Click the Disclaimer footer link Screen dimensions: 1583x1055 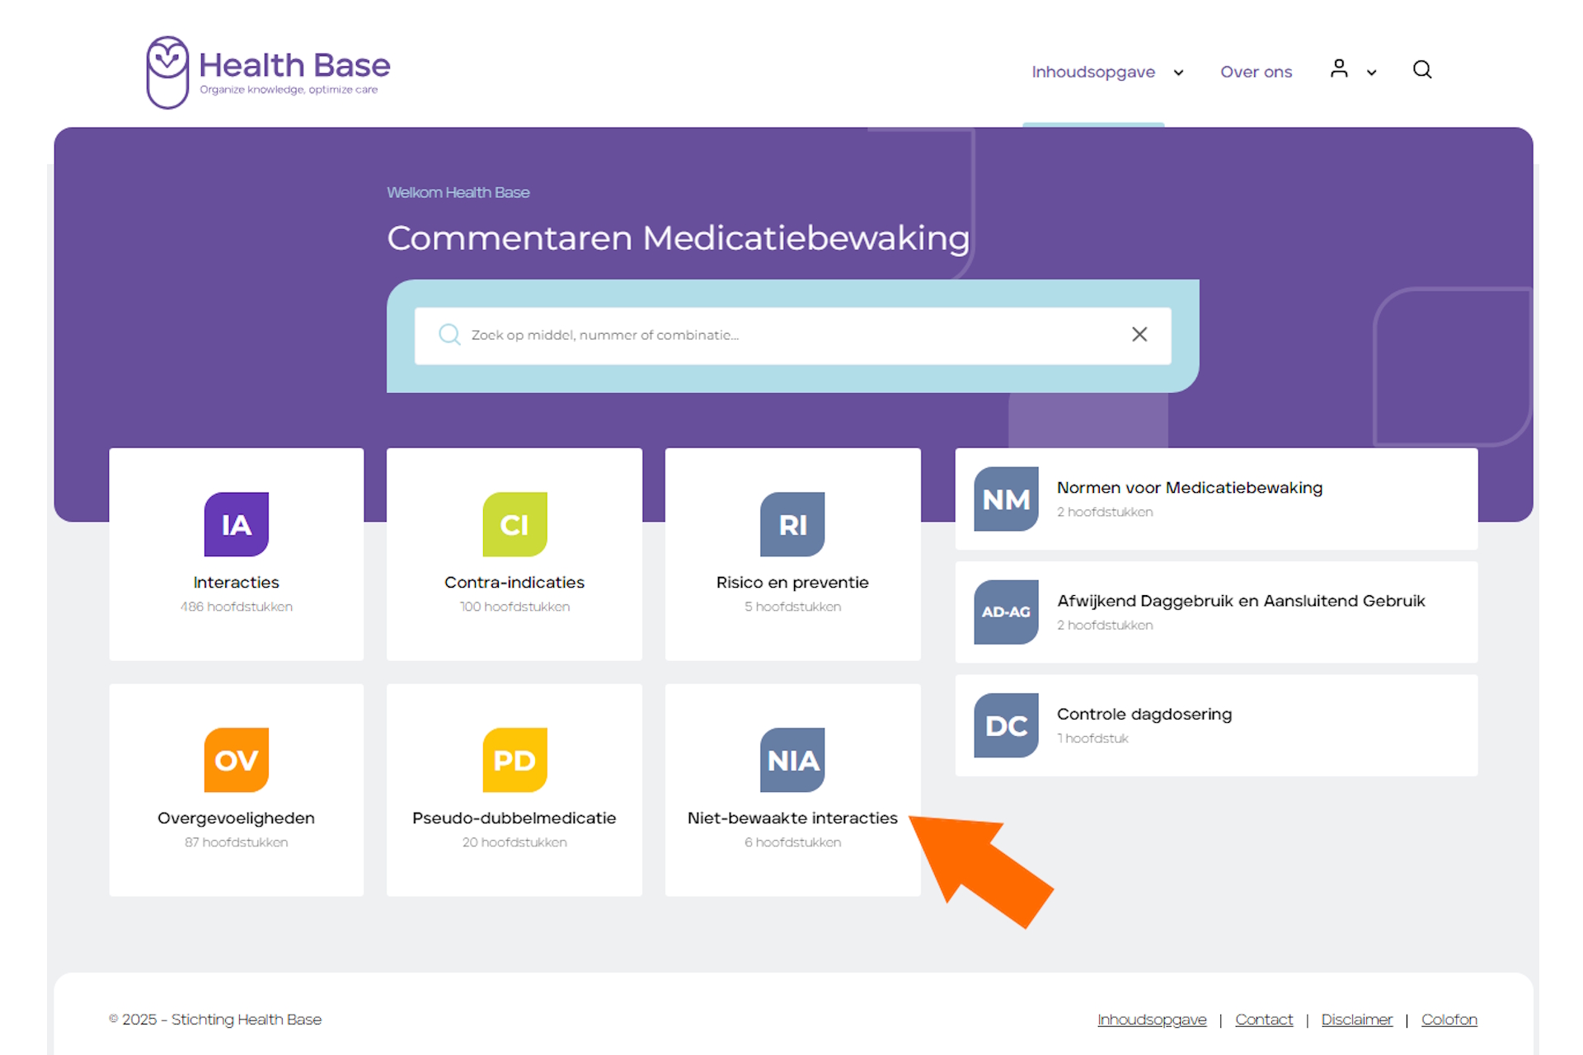point(1357,1020)
